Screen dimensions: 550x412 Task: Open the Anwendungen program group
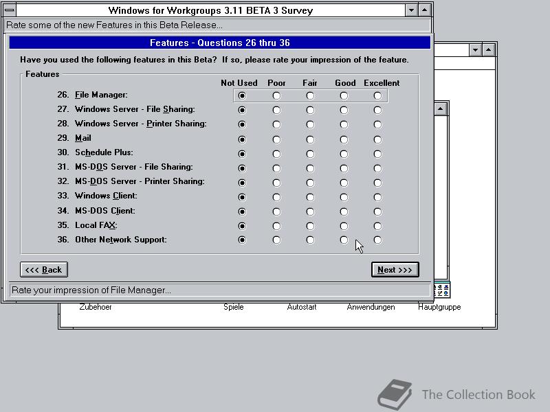[x=371, y=307]
